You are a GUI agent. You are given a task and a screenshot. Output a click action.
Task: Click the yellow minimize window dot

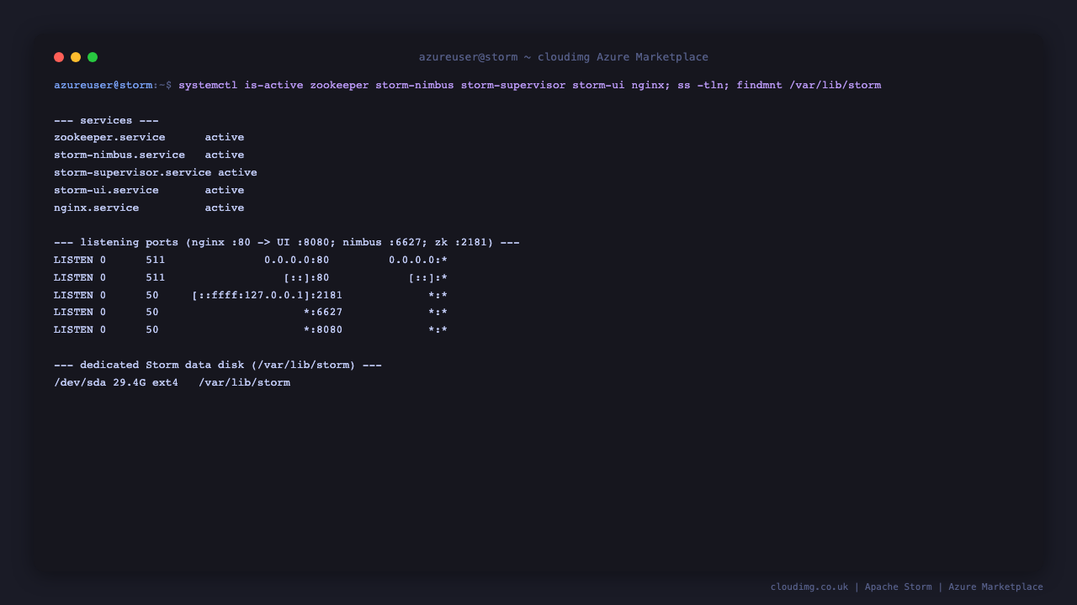click(x=76, y=57)
